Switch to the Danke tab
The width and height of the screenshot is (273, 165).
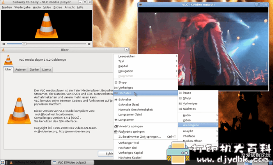click(34, 70)
